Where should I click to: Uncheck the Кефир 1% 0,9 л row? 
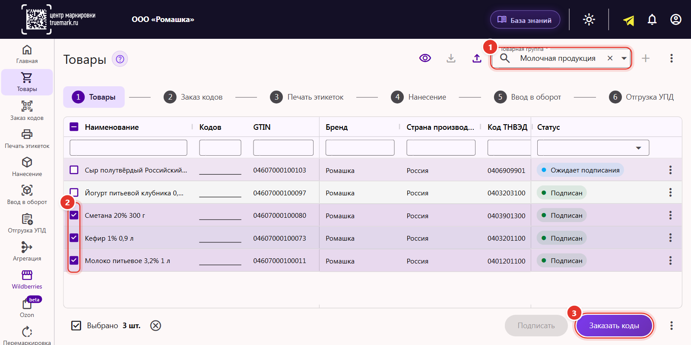[74, 238]
